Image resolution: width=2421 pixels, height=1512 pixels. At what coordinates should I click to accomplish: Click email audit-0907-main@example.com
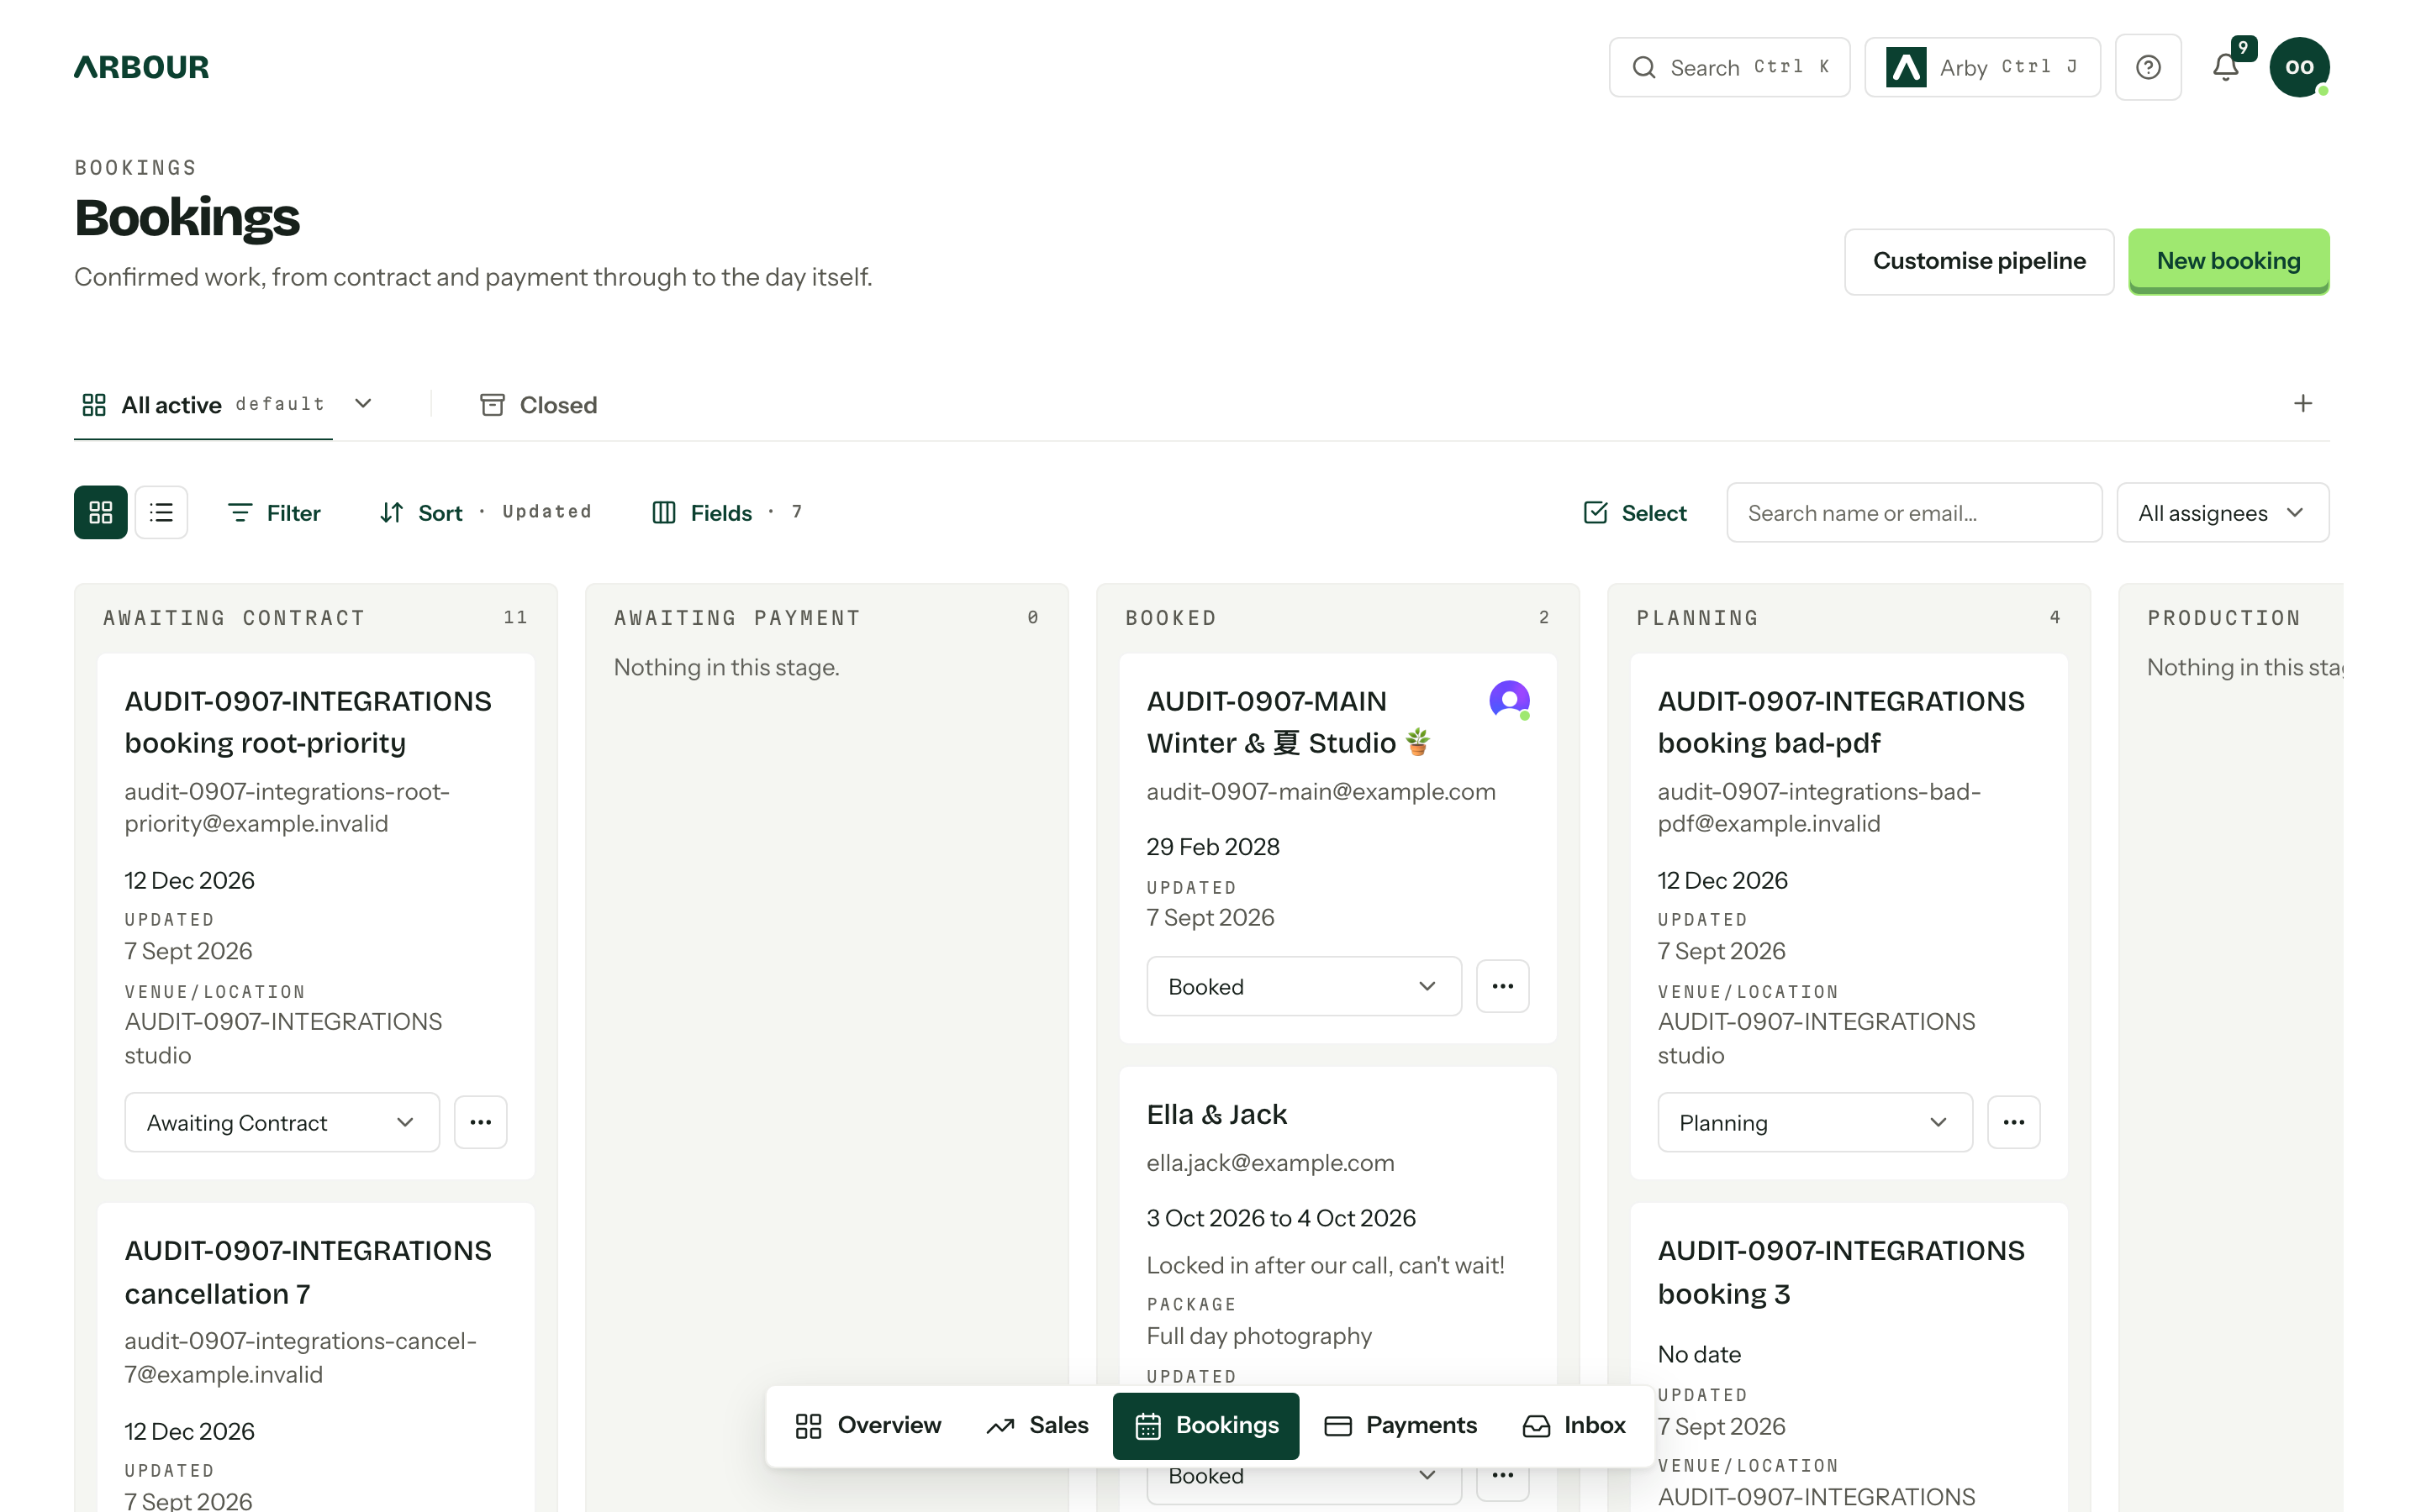point(1321,791)
